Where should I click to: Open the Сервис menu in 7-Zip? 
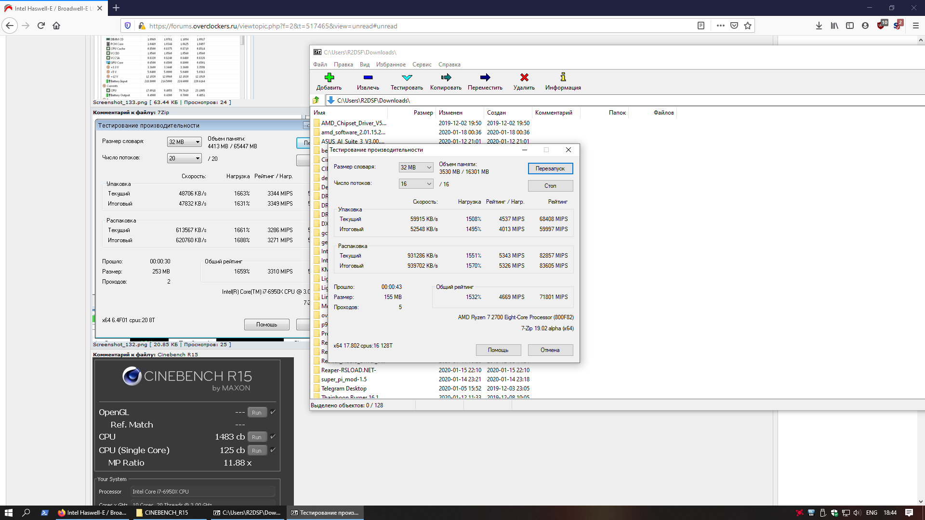click(422, 65)
